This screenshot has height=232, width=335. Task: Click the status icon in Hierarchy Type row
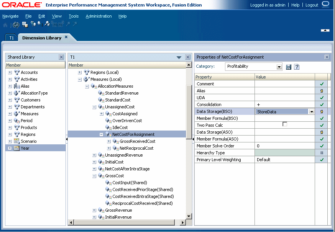click(x=322, y=153)
